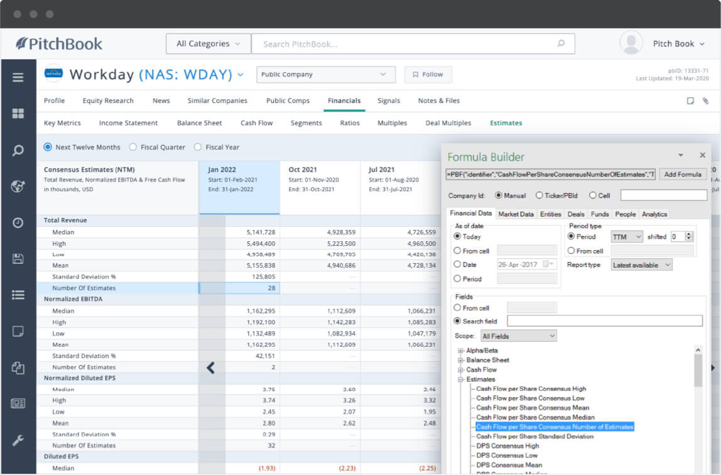Click the Follow button for Workday

428,74
